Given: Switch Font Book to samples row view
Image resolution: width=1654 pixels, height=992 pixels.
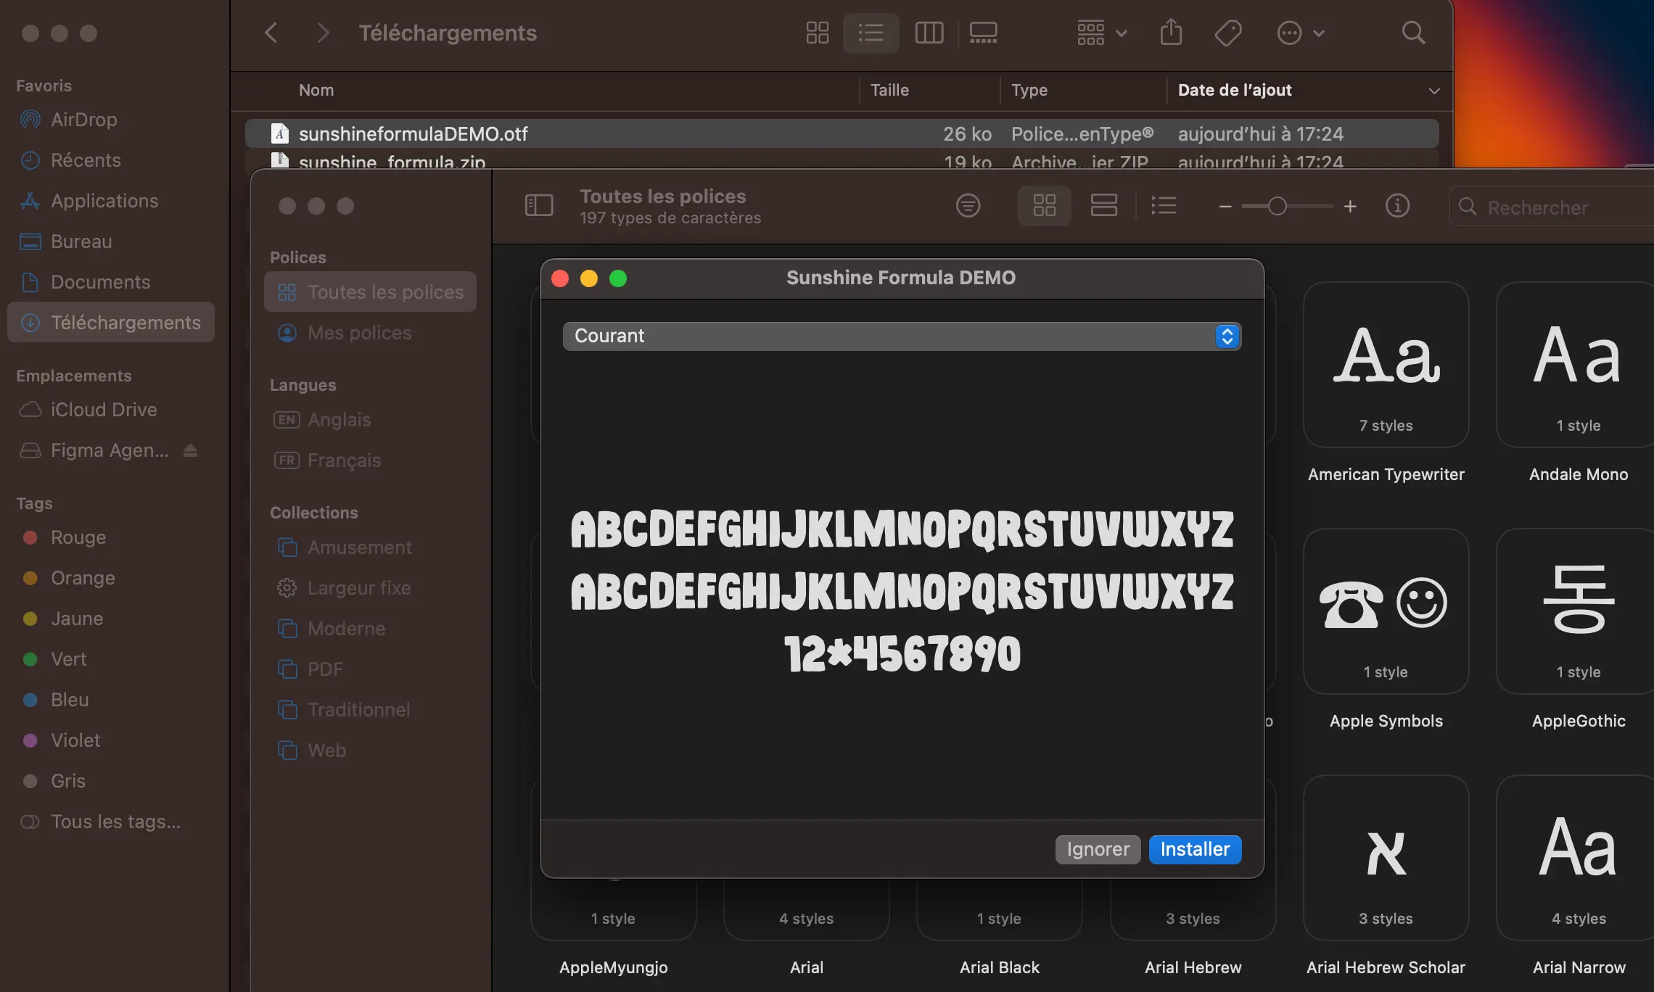Looking at the screenshot, I should [1103, 206].
